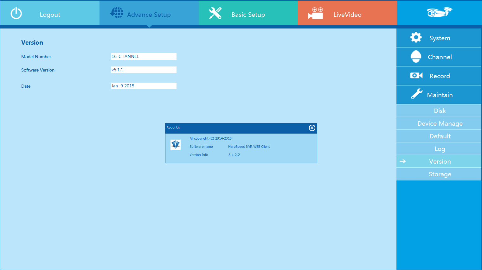
Task: Click the Maintain wrench icon
Action: 416,94
